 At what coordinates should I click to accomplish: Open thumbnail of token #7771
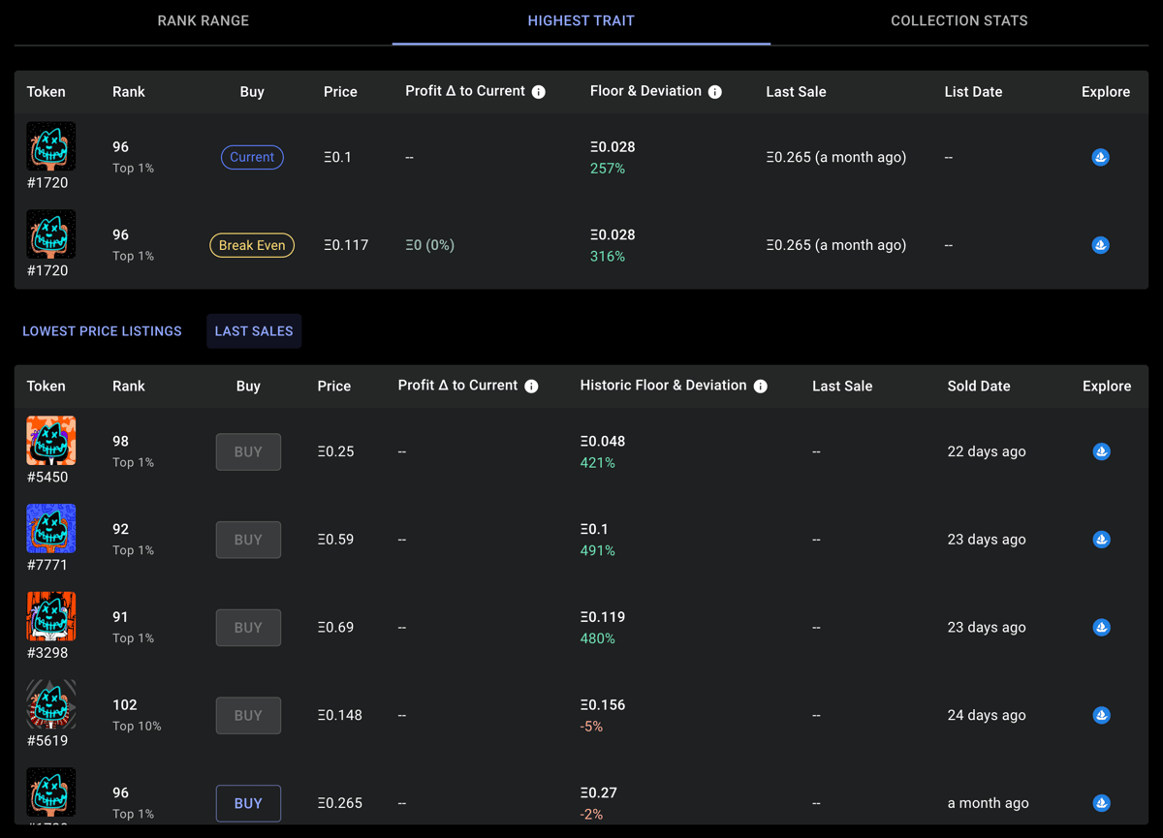tap(51, 528)
